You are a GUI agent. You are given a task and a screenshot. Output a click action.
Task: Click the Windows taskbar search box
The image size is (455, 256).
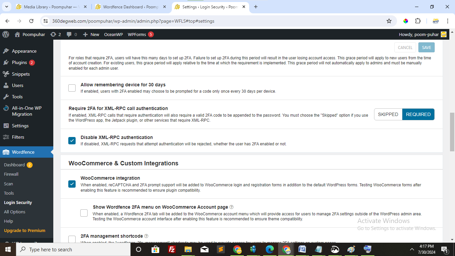click(73, 249)
